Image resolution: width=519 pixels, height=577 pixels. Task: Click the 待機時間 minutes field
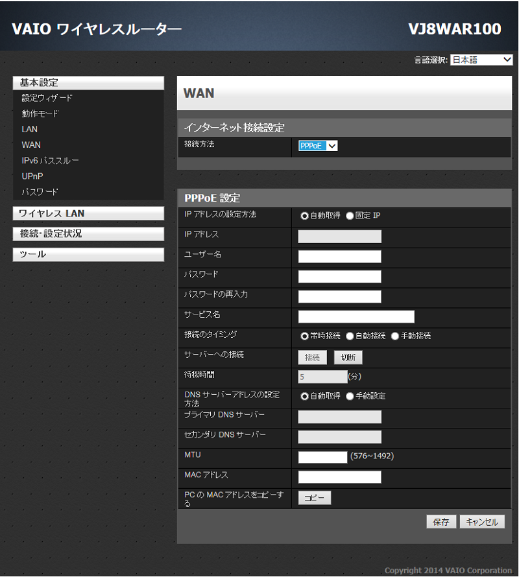click(x=322, y=377)
